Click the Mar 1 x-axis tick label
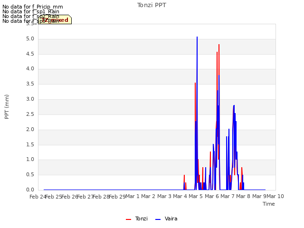The width and height of the screenshot is (304, 228). point(133,196)
